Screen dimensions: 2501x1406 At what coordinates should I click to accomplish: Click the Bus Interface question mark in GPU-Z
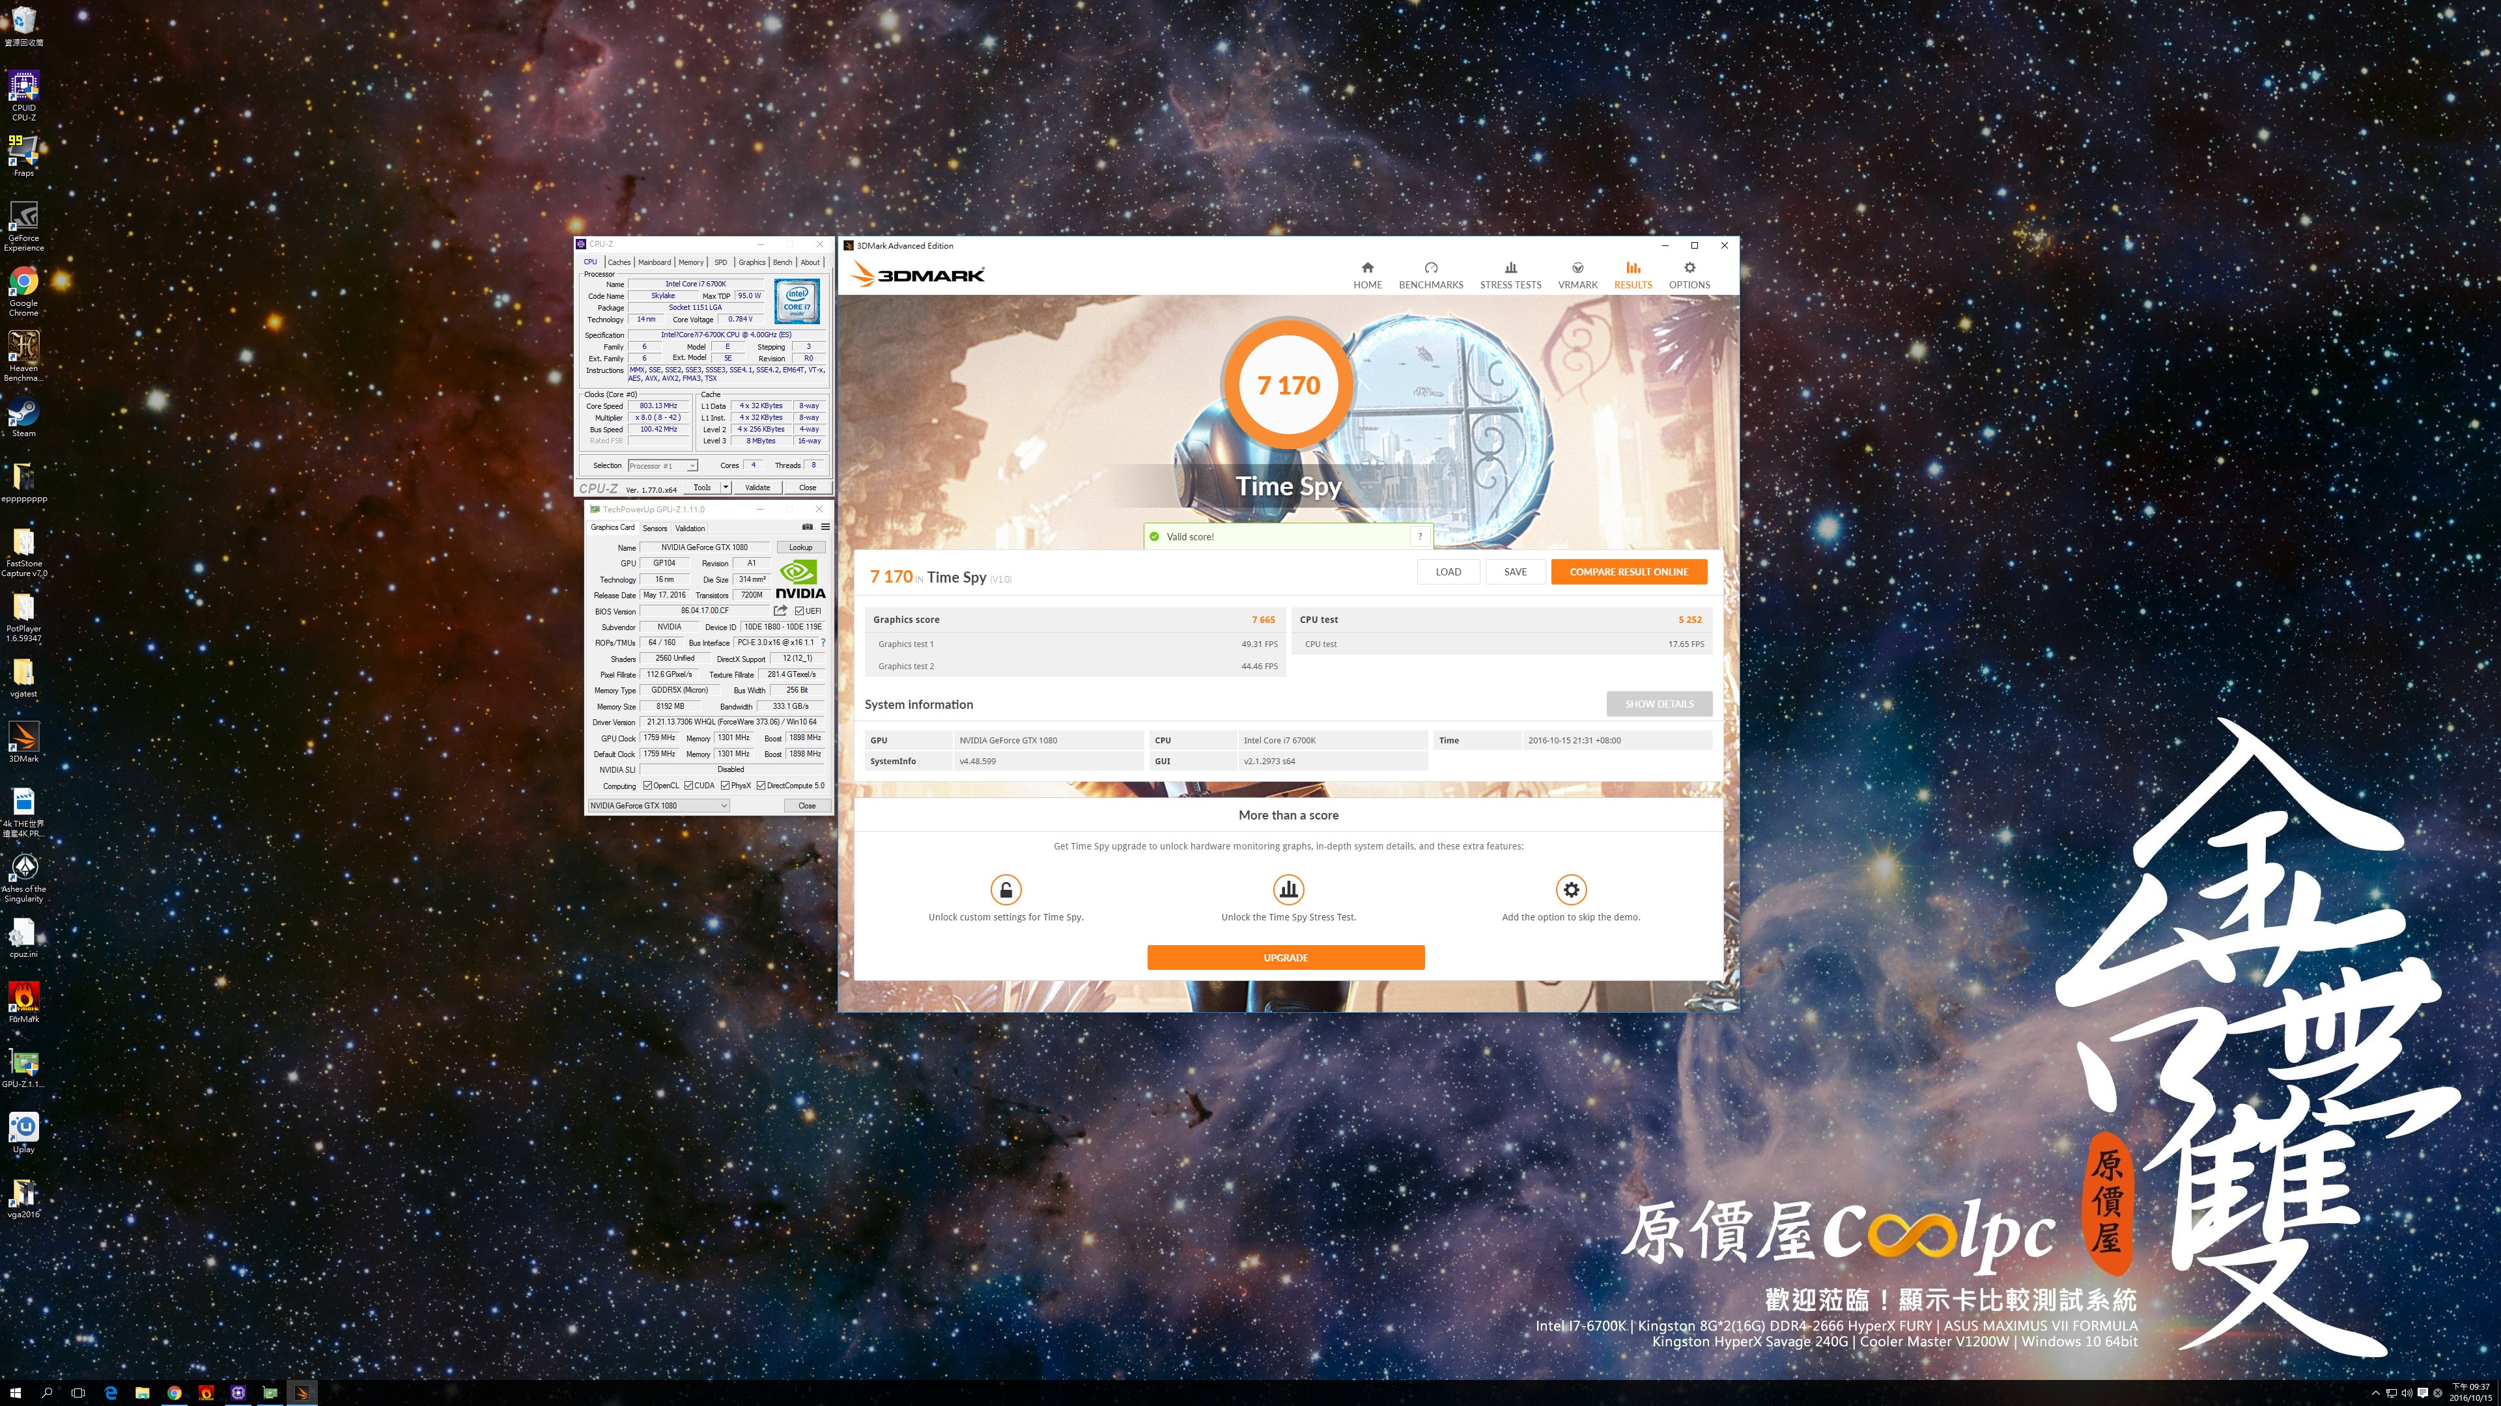tap(823, 642)
